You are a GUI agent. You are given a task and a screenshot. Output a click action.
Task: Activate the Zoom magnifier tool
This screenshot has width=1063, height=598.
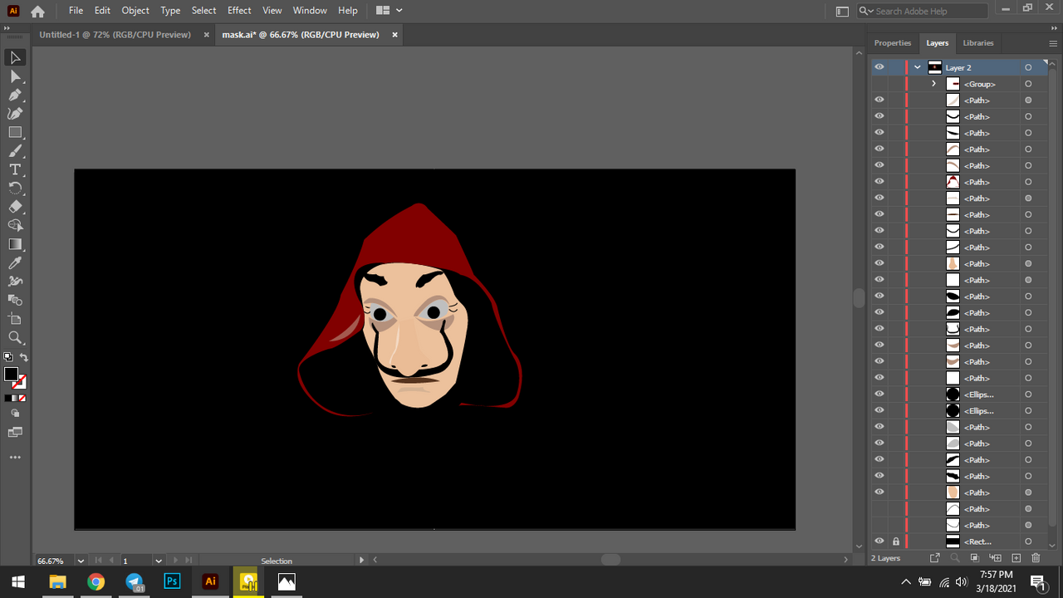[15, 338]
